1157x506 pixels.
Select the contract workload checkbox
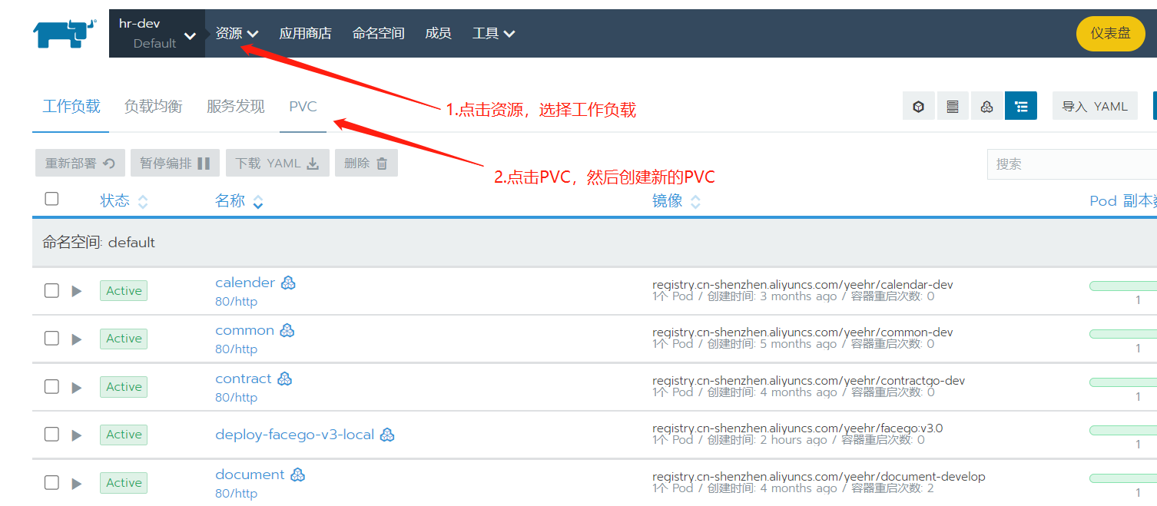click(51, 386)
